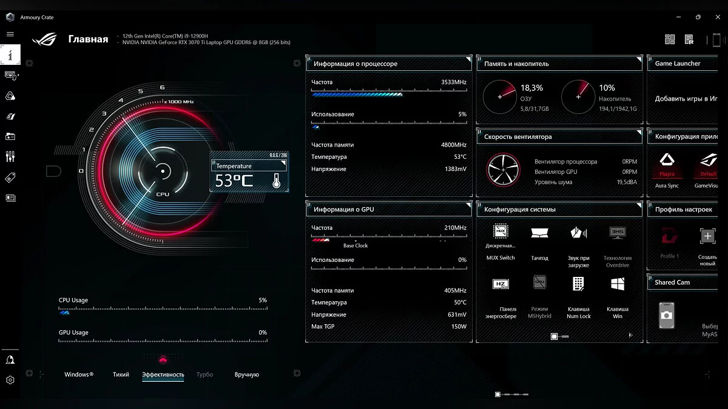Open the hamburger menu in the sidebar
The image size is (728, 409).
[x=10, y=35]
